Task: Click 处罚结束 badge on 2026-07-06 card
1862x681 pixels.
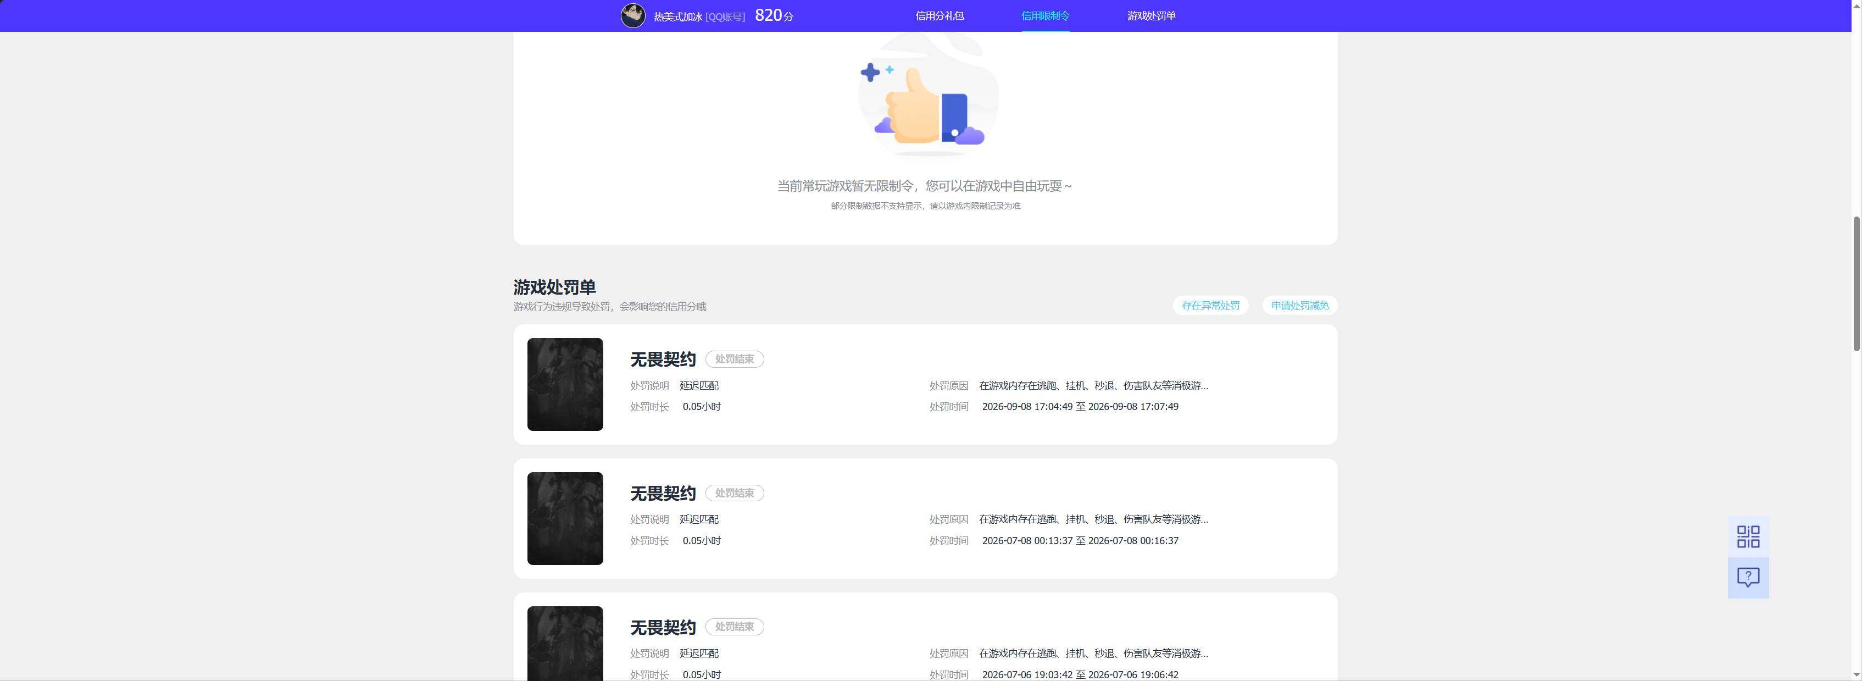Action: pyautogui.click(x=735, y=627)
